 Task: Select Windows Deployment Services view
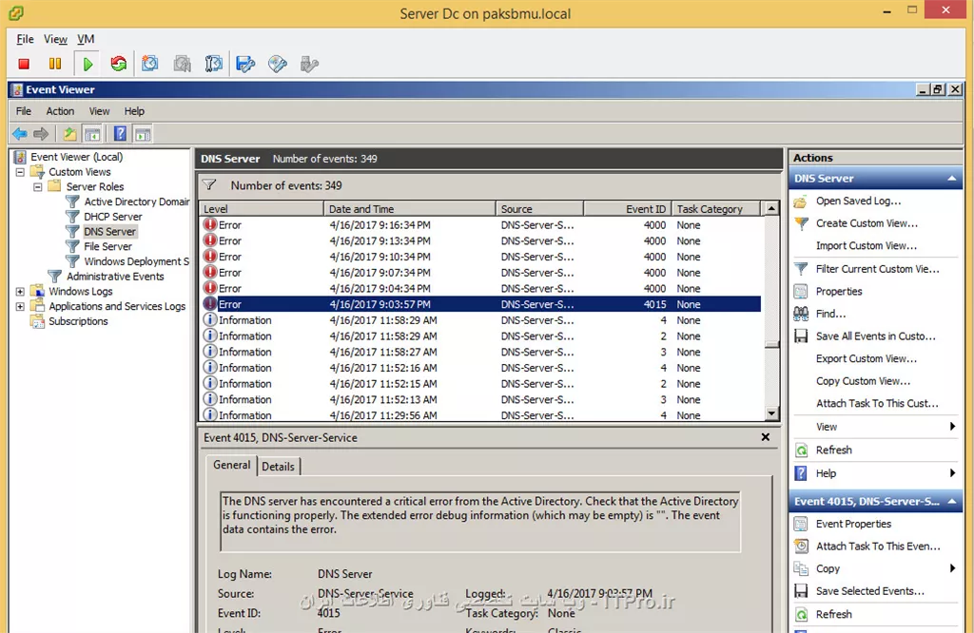pyautogui.click(x=137, y=261)
